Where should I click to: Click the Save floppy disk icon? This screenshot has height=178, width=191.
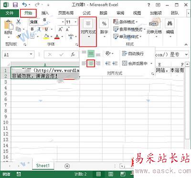[x=15, y=5]
